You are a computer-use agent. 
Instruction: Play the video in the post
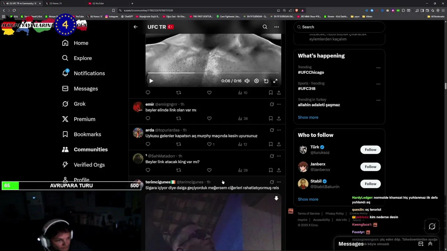click(151, 81)
